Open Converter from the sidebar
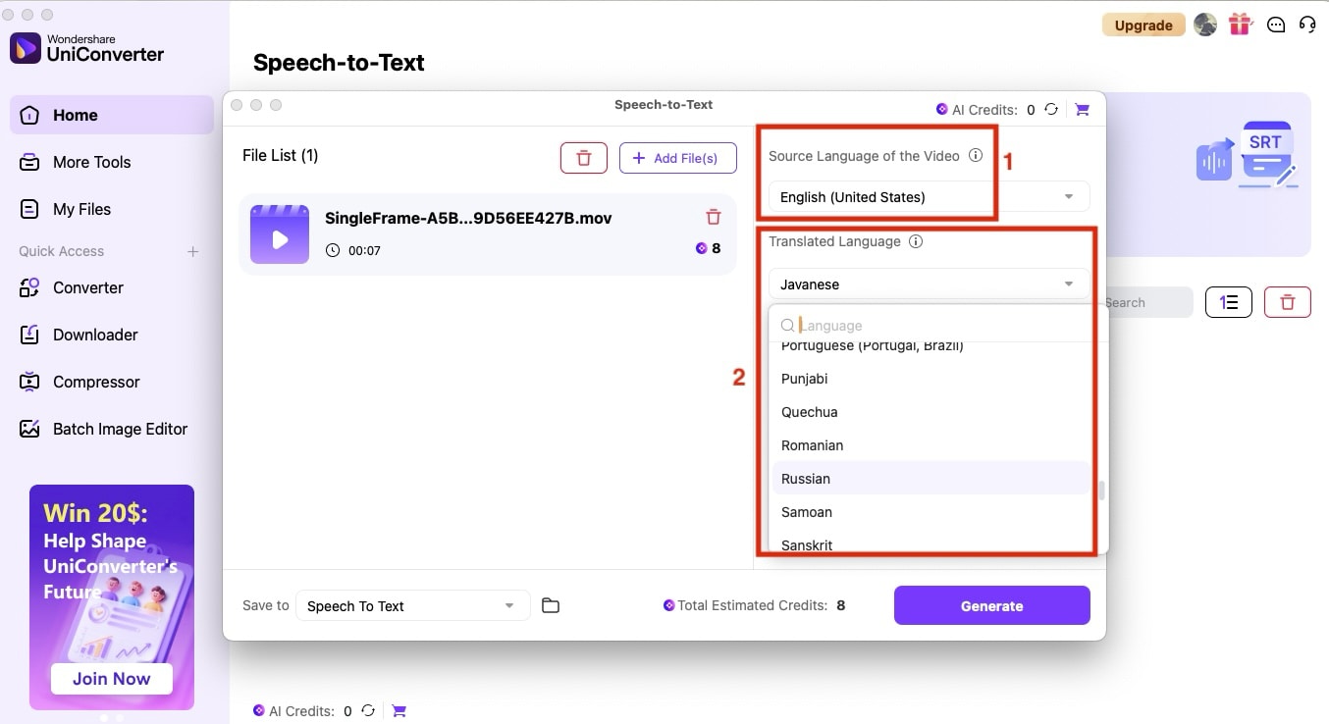Screen dimensions: 1329x724 88,287
